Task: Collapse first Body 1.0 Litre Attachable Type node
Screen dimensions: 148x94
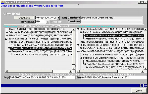Action: pyautogui.click(x=78, y=29)
